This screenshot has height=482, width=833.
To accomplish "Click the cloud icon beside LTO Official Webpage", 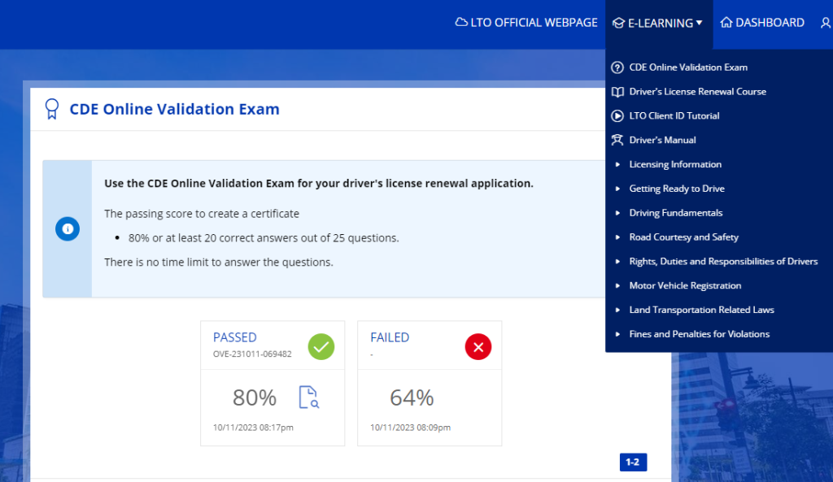I will pyautogui.click(x=461, y=22).
